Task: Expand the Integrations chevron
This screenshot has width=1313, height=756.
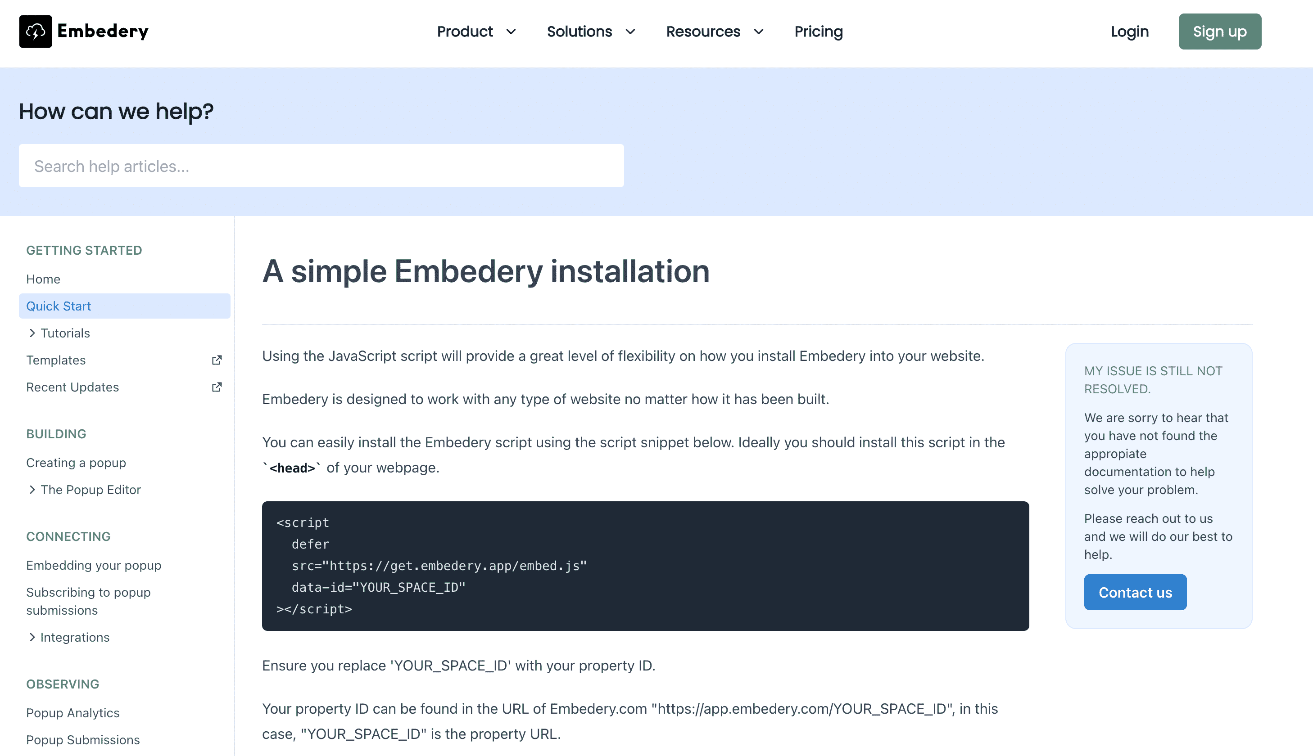Action: pos(32,637)
